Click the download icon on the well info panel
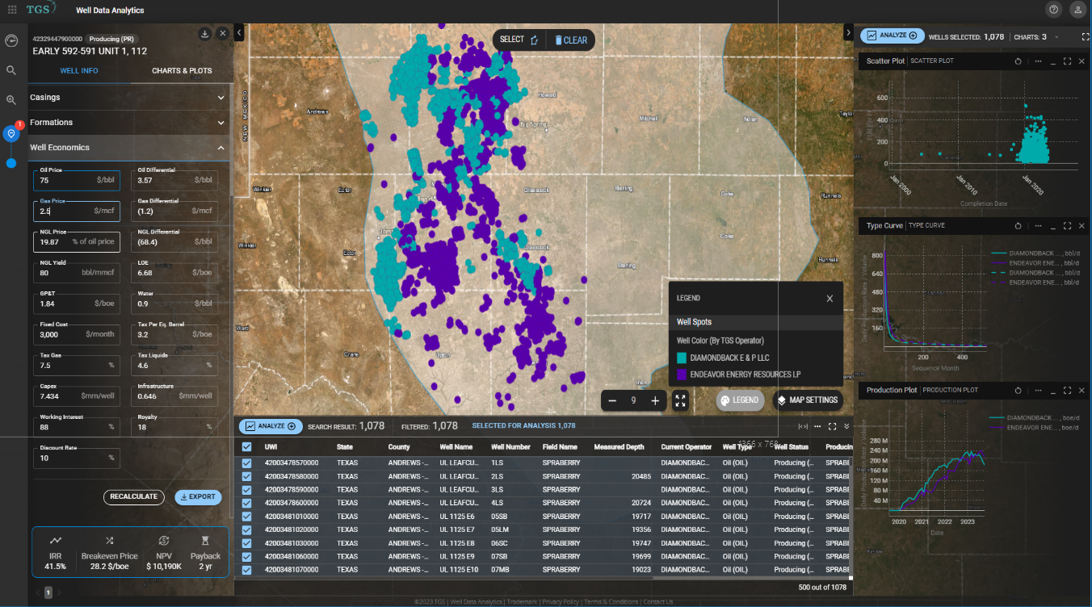1092x607 pixels. 204,34
